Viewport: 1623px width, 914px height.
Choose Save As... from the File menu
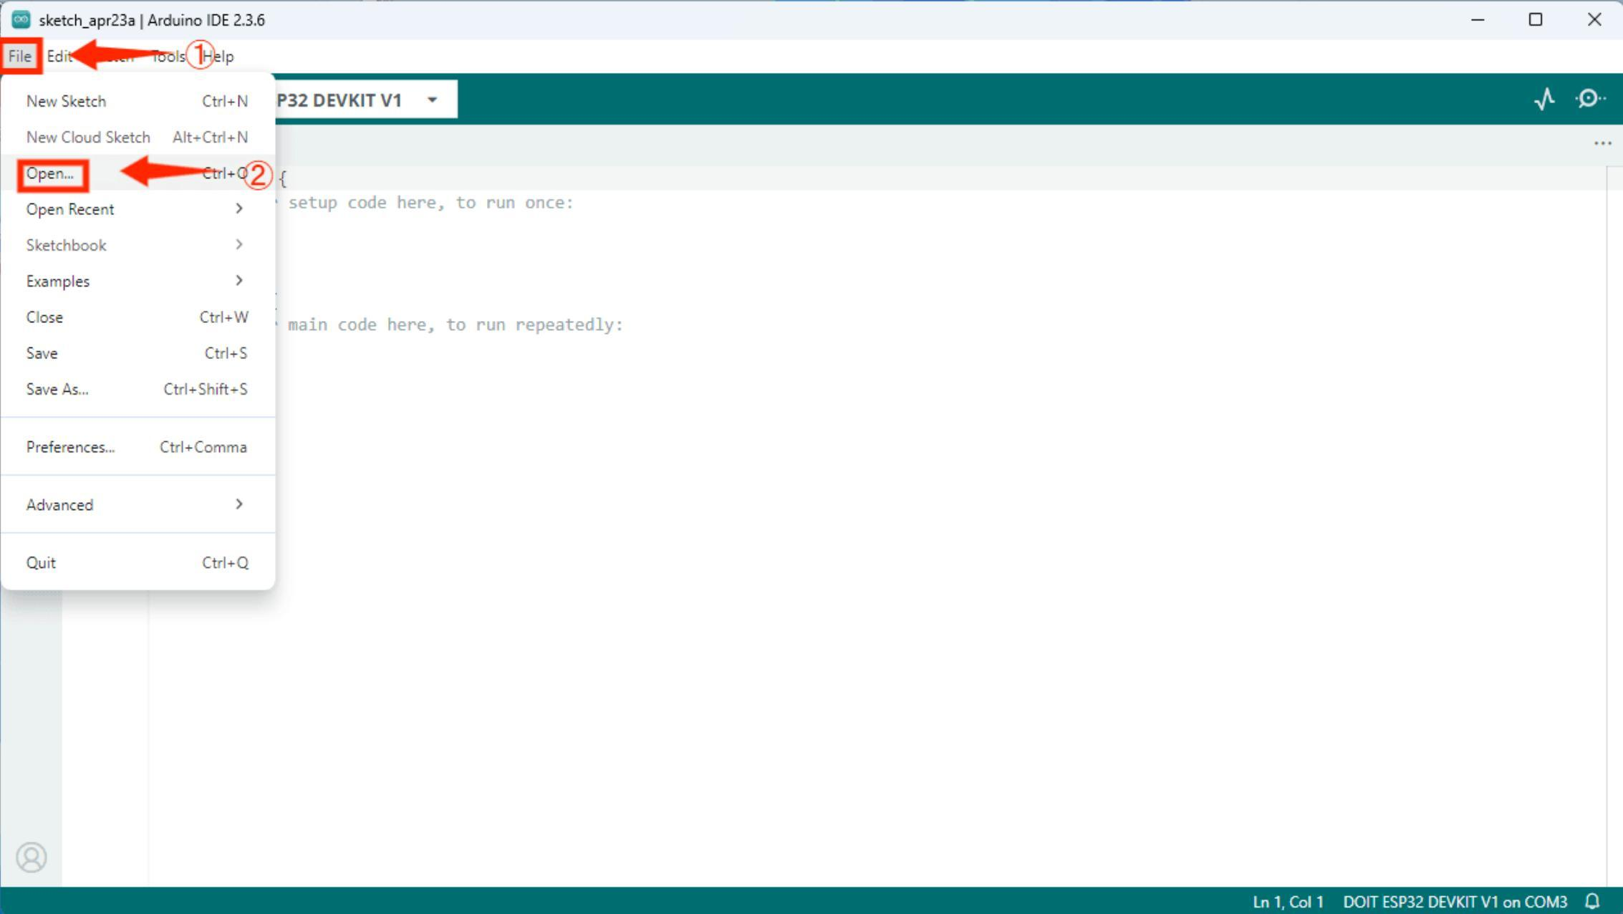click(x=138, y=389)
